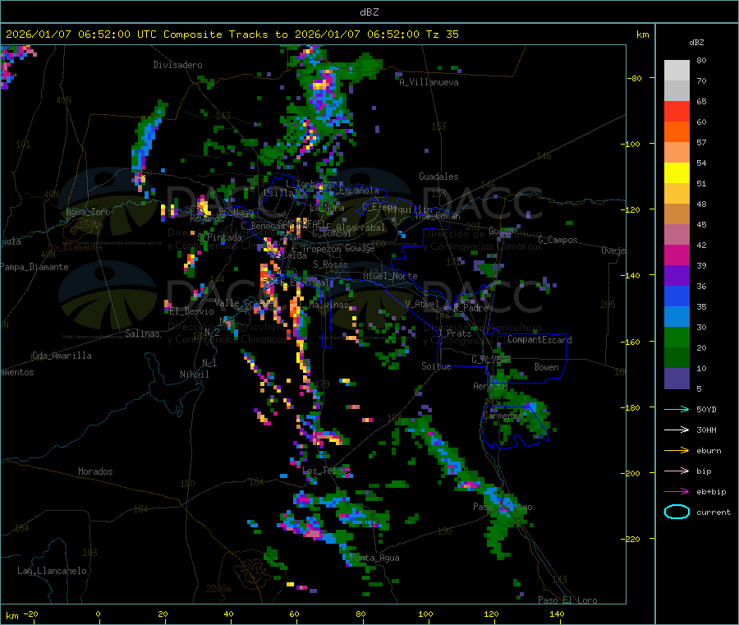Image resolution: width=739 pixels, height=625 pixels.
Task: Click the 'G_Campos' map label
Action: (558, 240)
